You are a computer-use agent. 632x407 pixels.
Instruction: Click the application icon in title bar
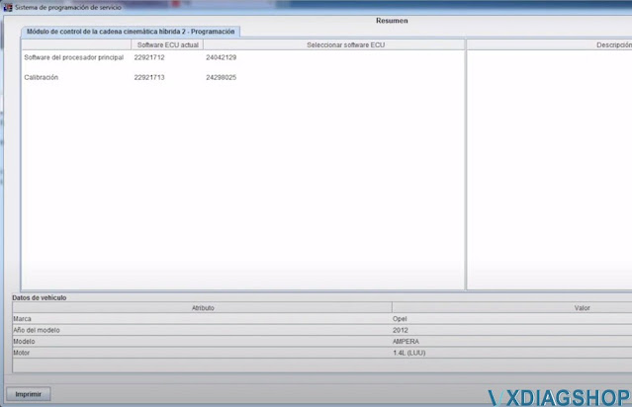[x=8, y=7]
